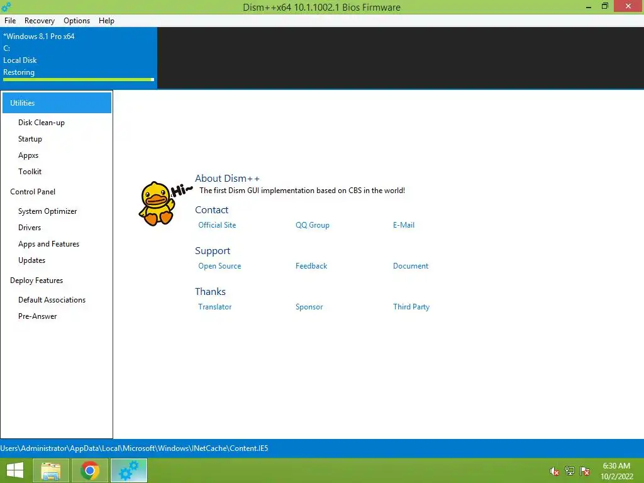Follow the E-Mail contact link
This screenshot has height=483, width=644.
click(x=404, y=225)
